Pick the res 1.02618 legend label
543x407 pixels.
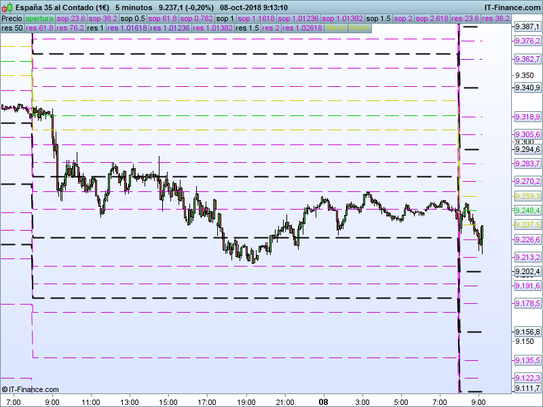(302, 28)
